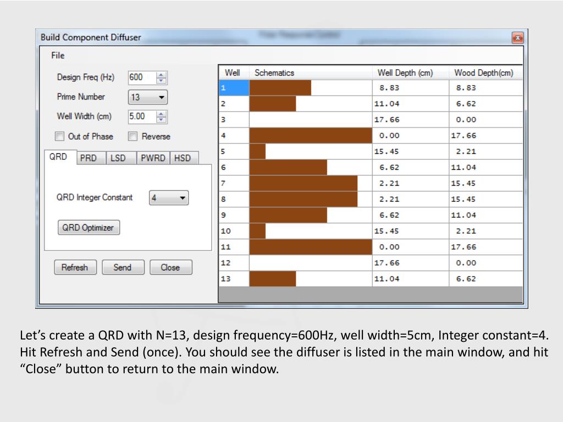Screen dimensions: 563x422
Task: Click the brown schematic bar in row 8
Action: tap(303, 199)
